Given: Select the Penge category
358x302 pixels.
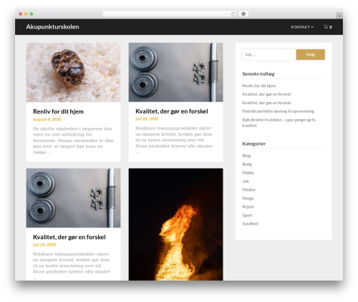Looking at the screenshot, I should click(x=248, y=198).
